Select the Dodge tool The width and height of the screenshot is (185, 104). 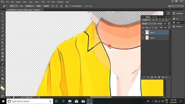(3, 60)
